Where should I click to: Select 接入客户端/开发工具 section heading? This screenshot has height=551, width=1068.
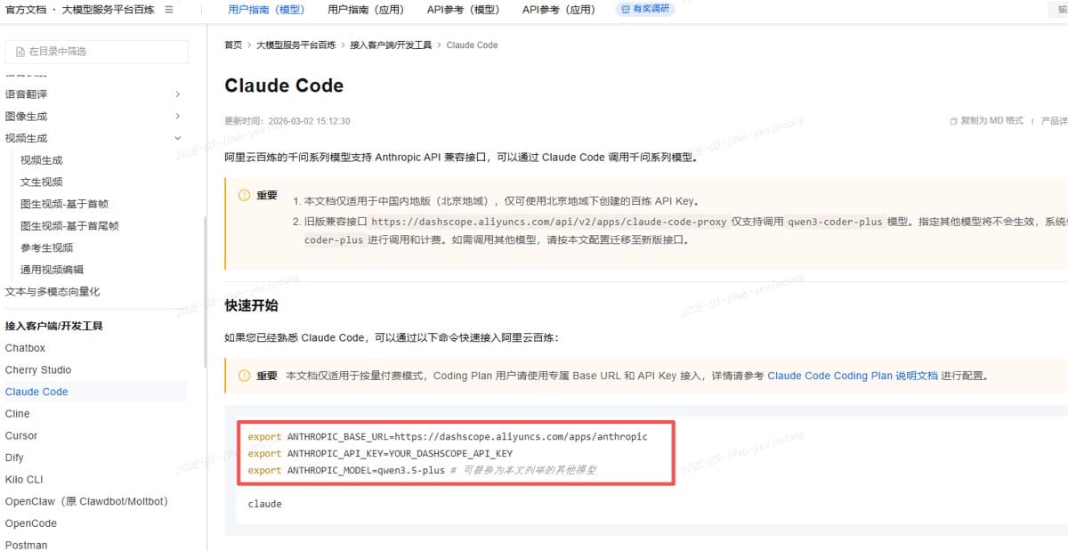[54, 326]
